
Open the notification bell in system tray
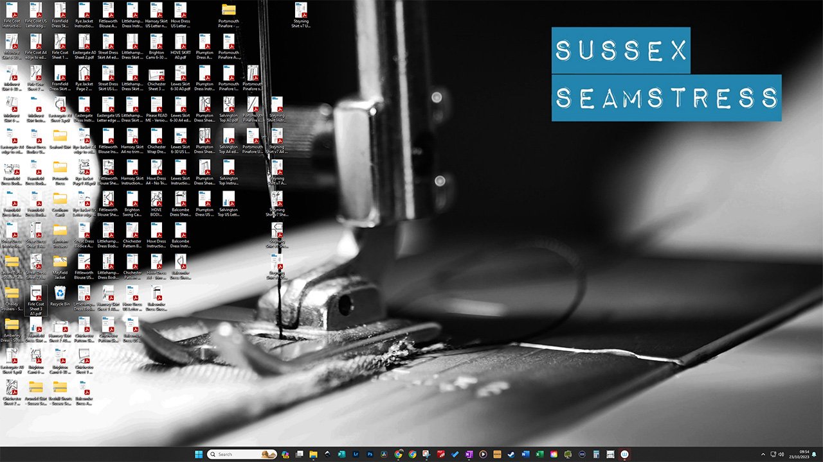[x=815, y=454]
